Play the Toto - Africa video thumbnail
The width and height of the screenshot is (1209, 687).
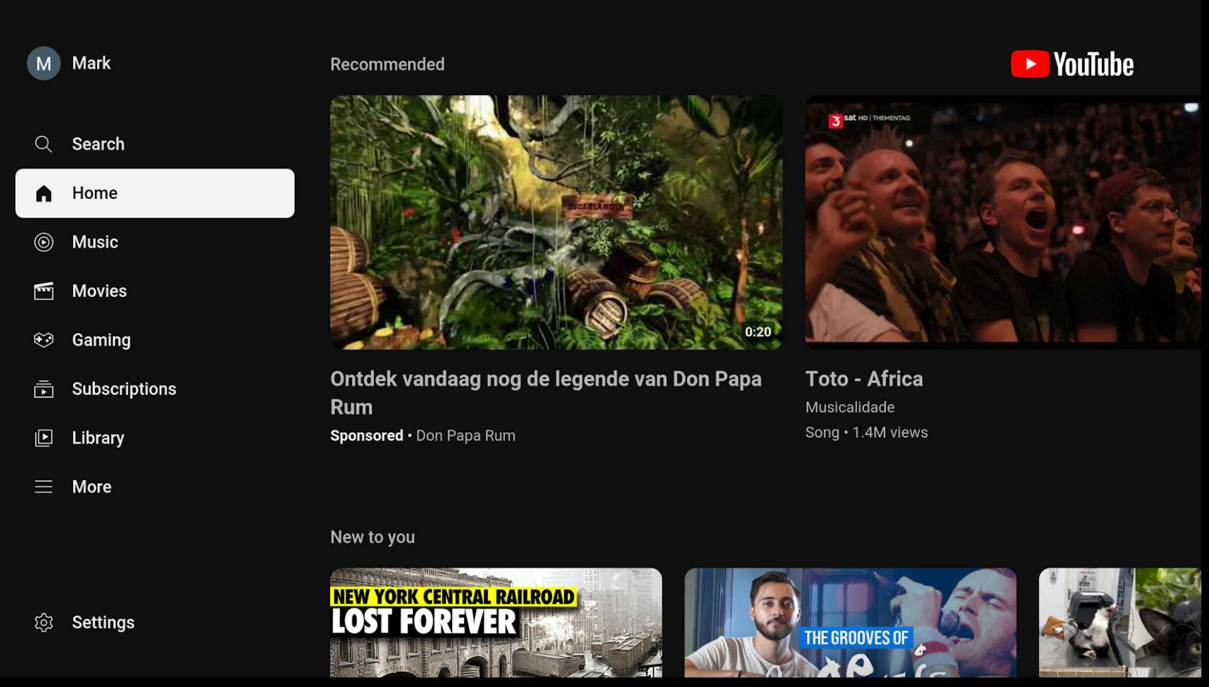[1002, 222]
